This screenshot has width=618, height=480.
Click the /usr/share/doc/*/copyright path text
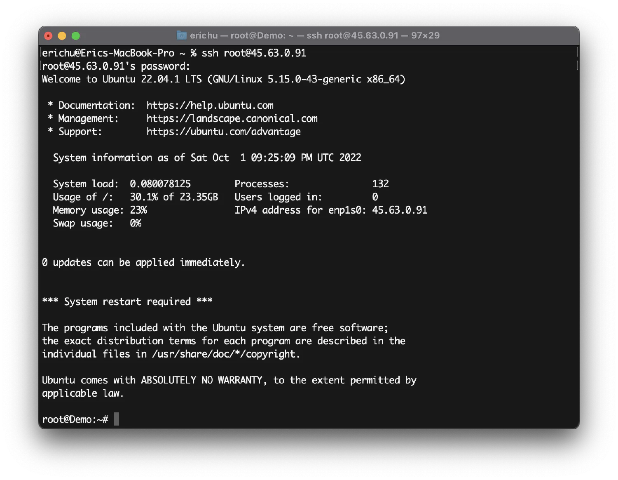[226, 354]
